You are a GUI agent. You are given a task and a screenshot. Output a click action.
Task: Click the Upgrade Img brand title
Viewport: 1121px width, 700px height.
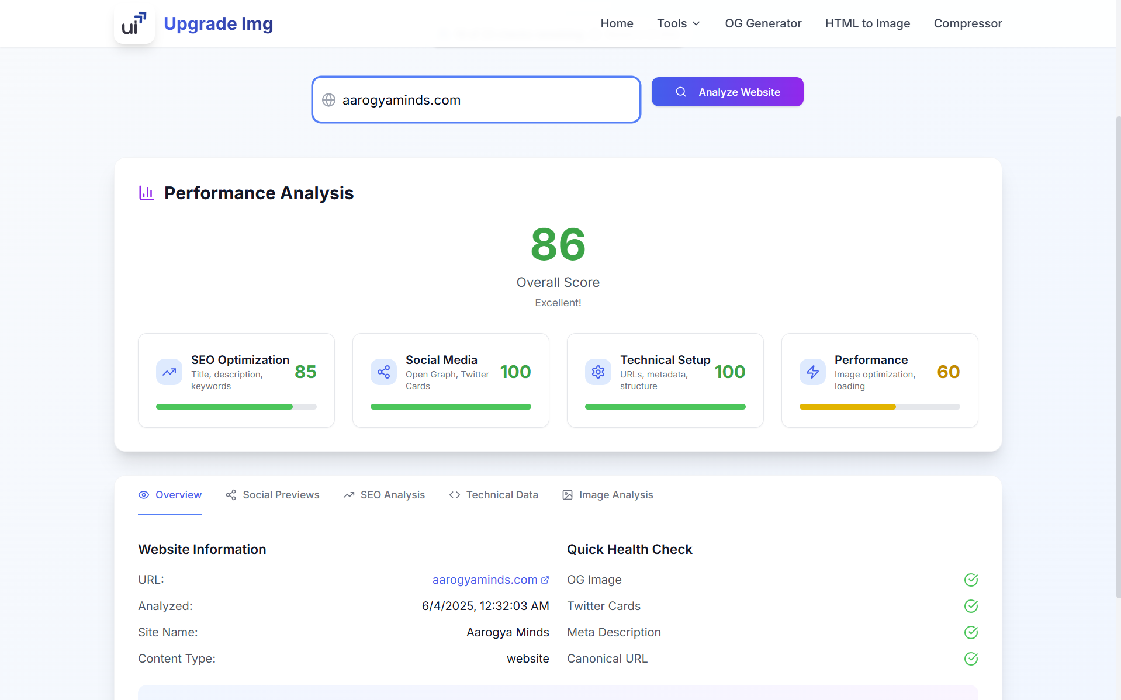click(218, 23)
